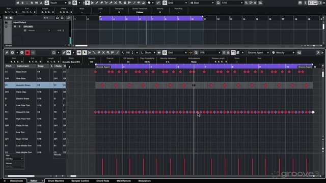Select the Zoom magnifier tool in project toolbar
Screen dimensions: 326x183
pyautogui.click(x=120, y=3)
